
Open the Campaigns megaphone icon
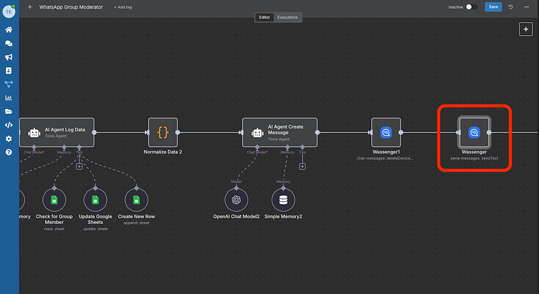(9, 57)
